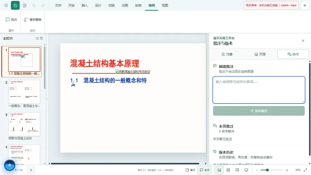Click the zoom slider handle
Image resolution: width=311 pixels, height=175 pixels.
[267, 170]
